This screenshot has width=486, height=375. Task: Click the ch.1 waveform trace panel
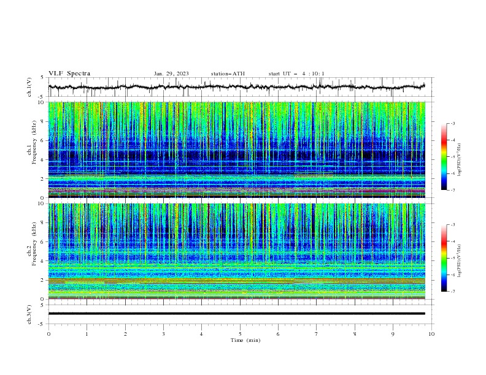241,87
